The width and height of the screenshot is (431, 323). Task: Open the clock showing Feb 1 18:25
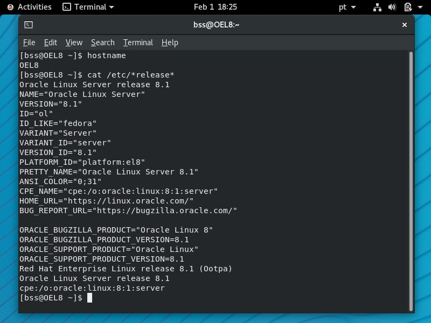point(215,7)
